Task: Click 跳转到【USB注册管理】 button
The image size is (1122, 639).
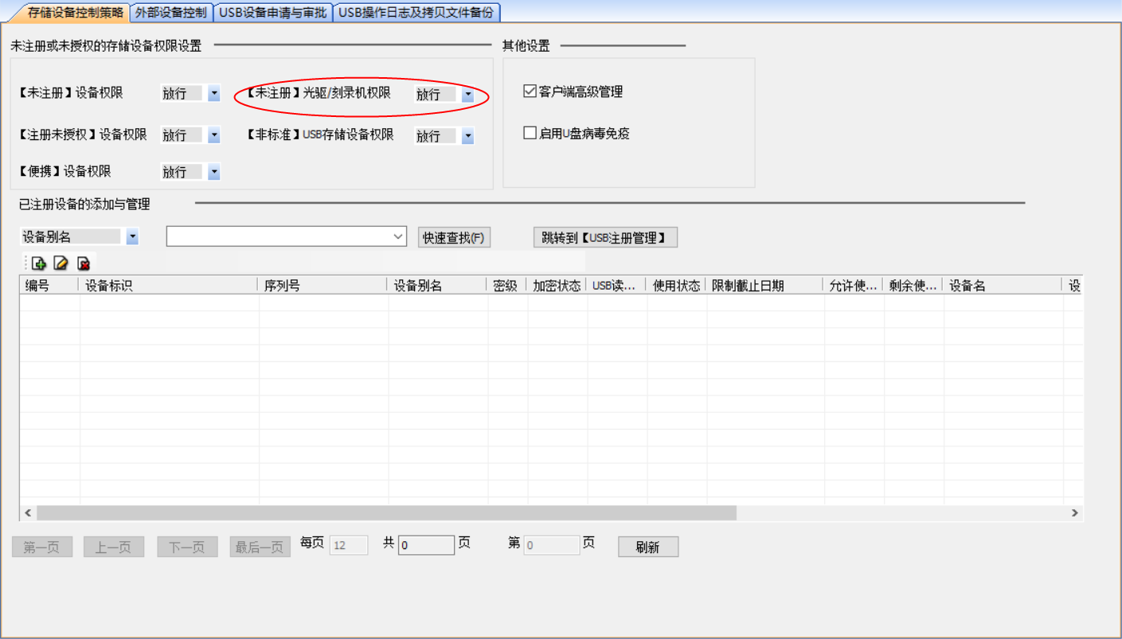Action: [x=605, y=237]
